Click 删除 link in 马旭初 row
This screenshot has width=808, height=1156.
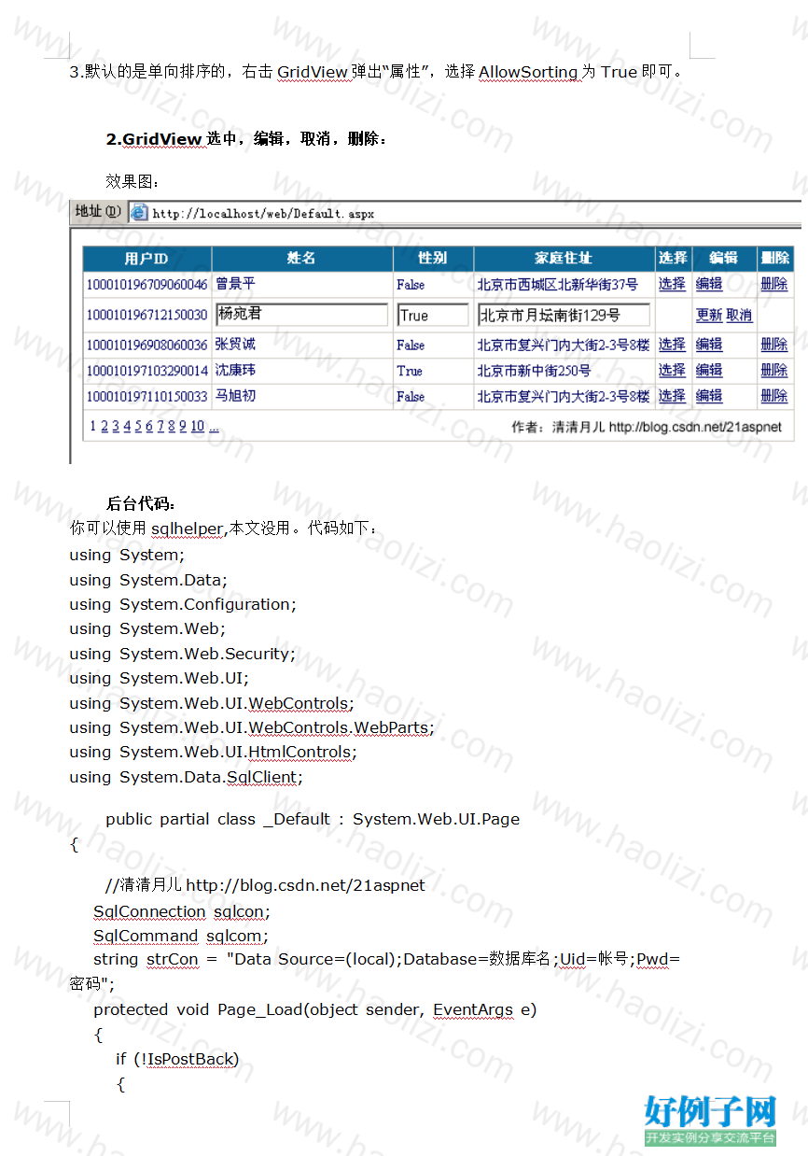[x=774, y=396]
